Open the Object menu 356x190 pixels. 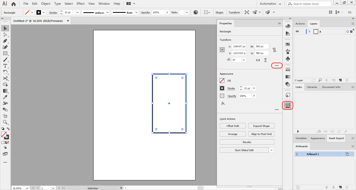(x=46, y=4)
